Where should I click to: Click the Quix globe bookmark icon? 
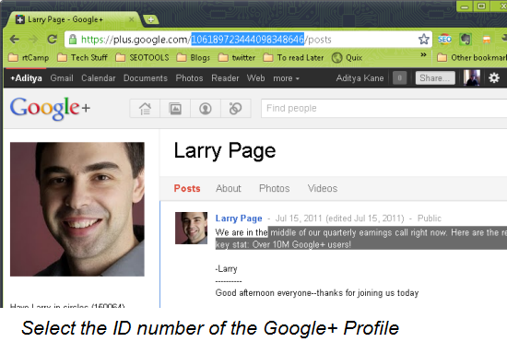[x=336, y=57]
